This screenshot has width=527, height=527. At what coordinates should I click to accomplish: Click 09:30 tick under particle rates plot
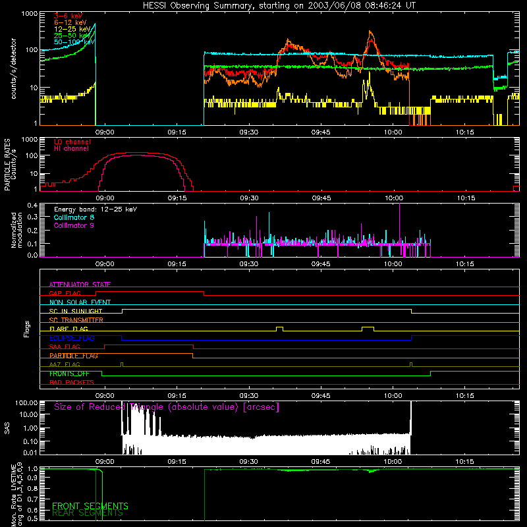pyautogui.click(x=250, y=198)
